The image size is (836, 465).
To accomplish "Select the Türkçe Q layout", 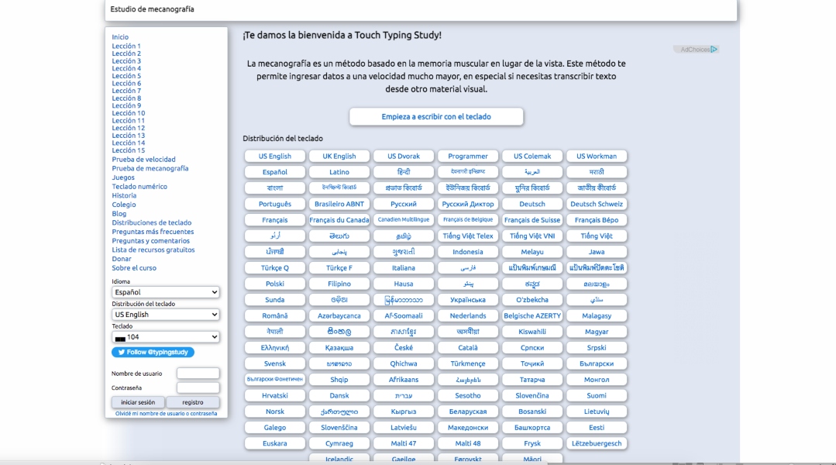I will coord(275,268).
